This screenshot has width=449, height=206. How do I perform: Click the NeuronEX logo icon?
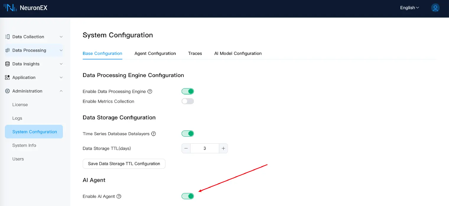click(x=10, y=8)
